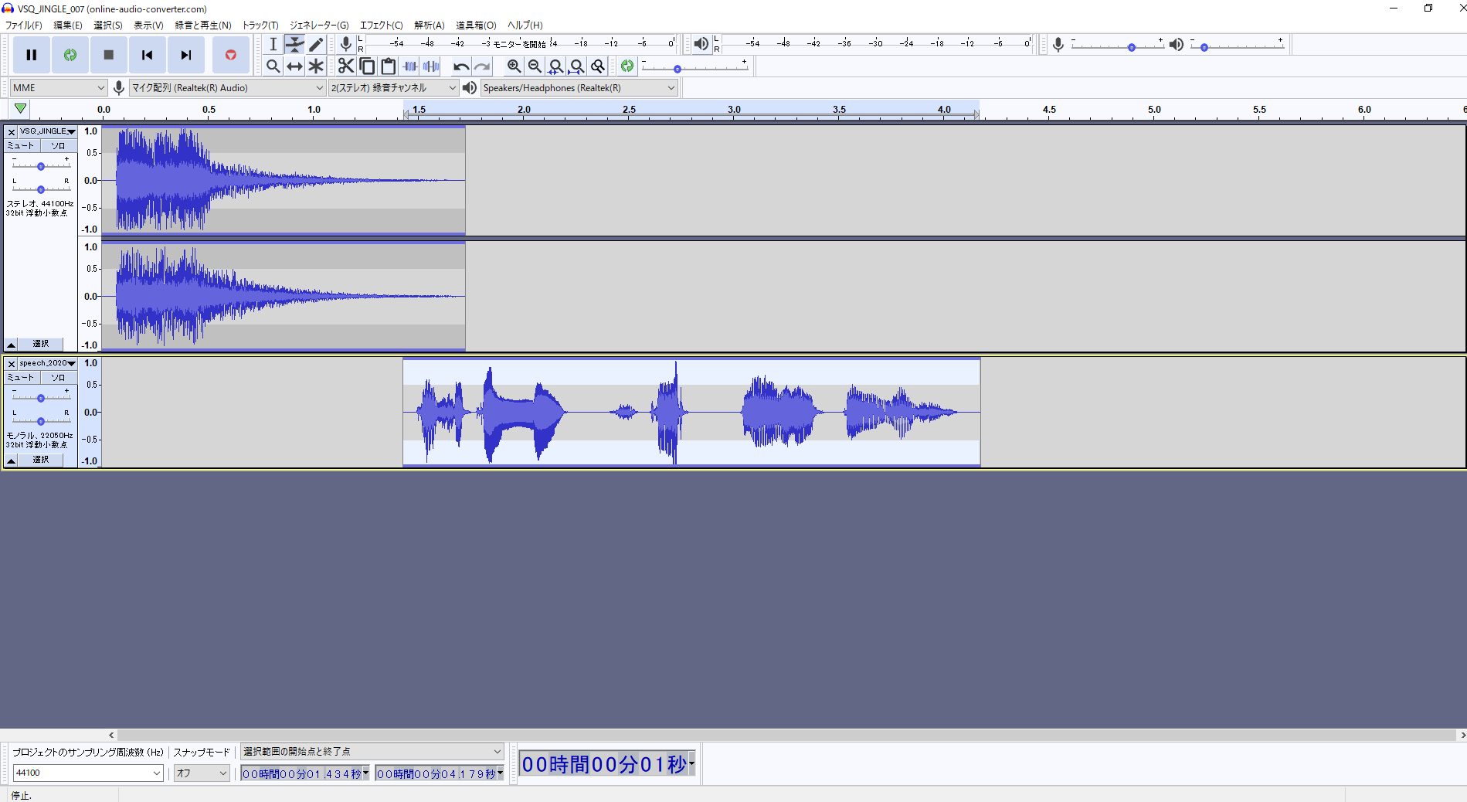Click the horizontal scrollbar
This screenshot has width=1467, height=802.
[786, 735]
